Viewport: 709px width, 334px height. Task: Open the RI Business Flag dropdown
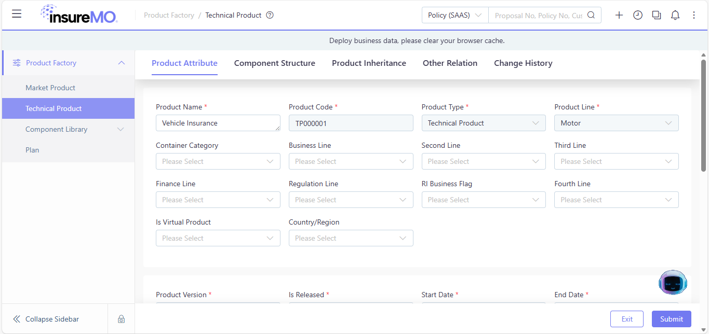click(x=484, y=200)
